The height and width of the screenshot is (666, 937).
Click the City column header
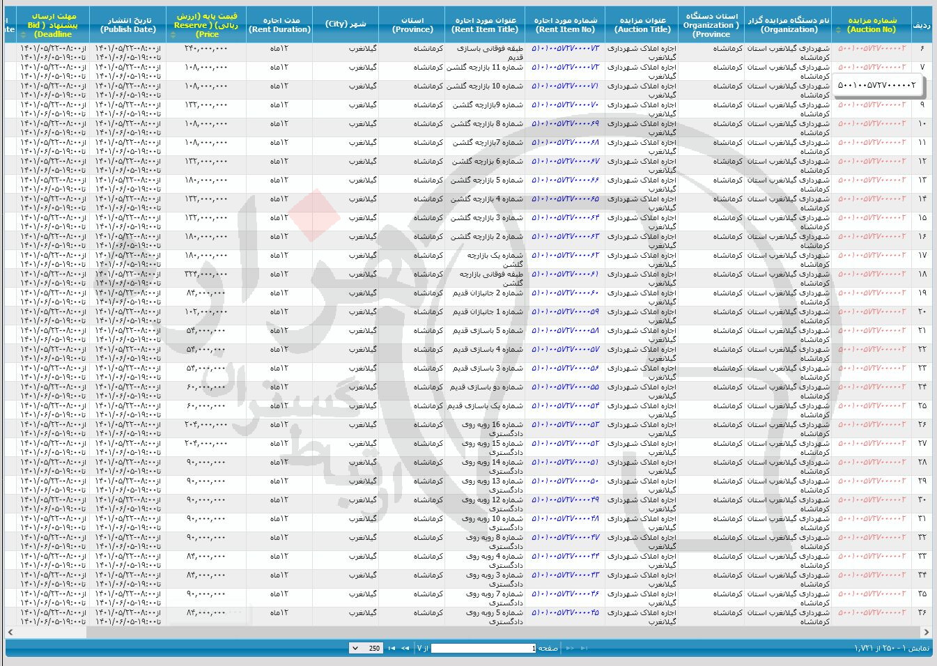point(346,24)
